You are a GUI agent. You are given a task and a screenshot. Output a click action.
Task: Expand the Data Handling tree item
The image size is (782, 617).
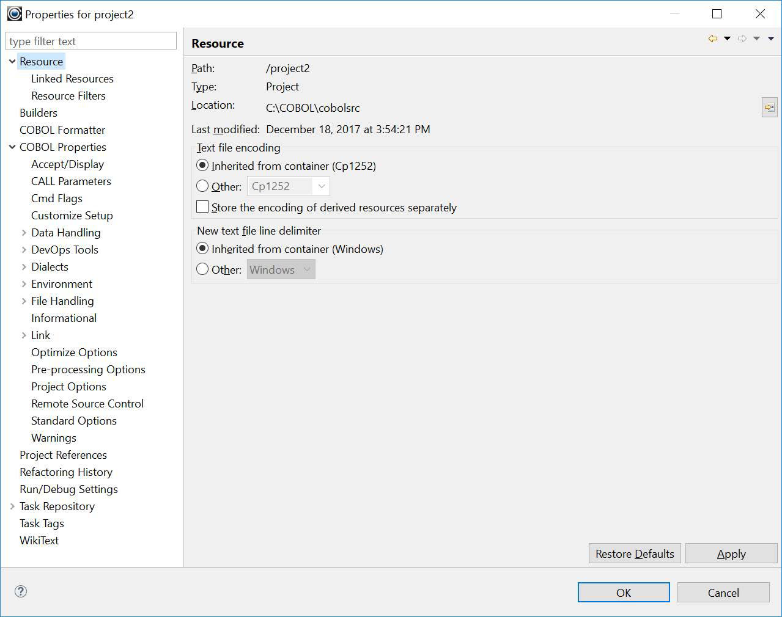tap(23, 233)
